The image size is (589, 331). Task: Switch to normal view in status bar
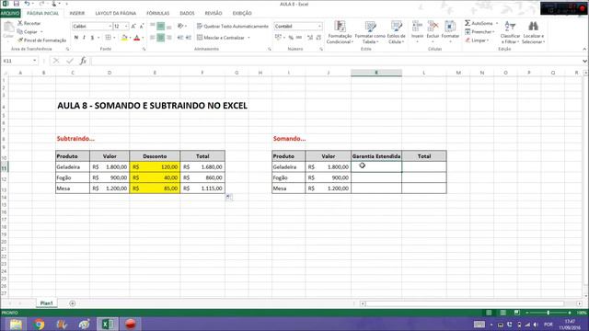[489, 313]
